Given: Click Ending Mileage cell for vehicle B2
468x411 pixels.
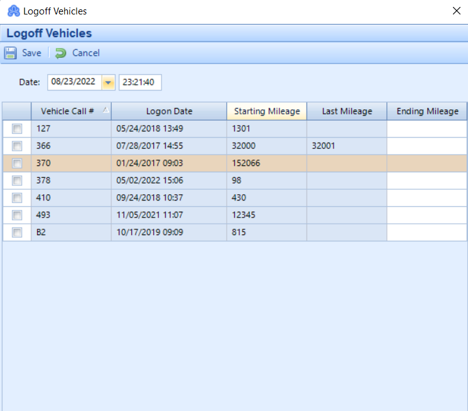Looking at the screenshot, I should [427, 233].
